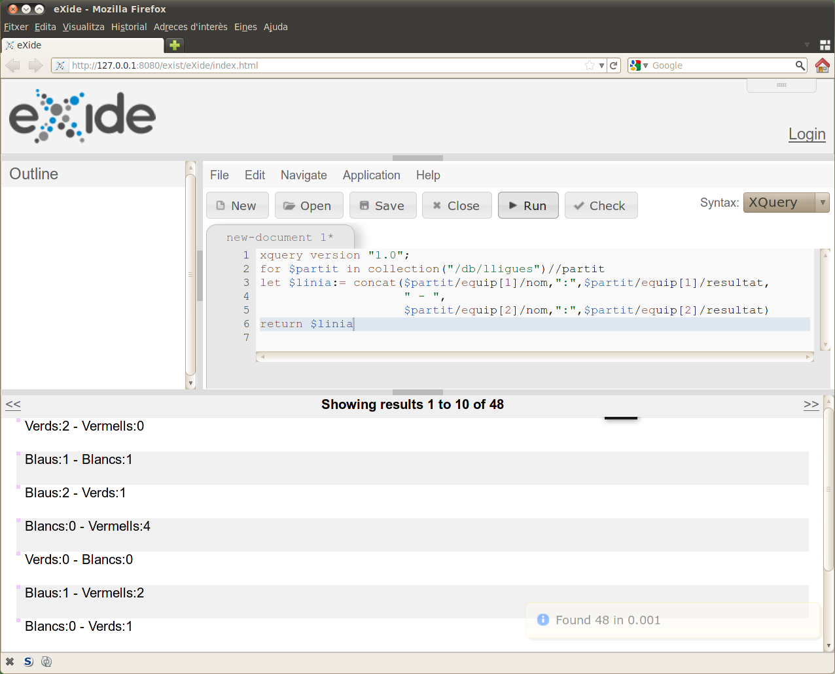Click the browser back arrow
This screenshot has width=835, height=674.
click(x=13, y=65)
